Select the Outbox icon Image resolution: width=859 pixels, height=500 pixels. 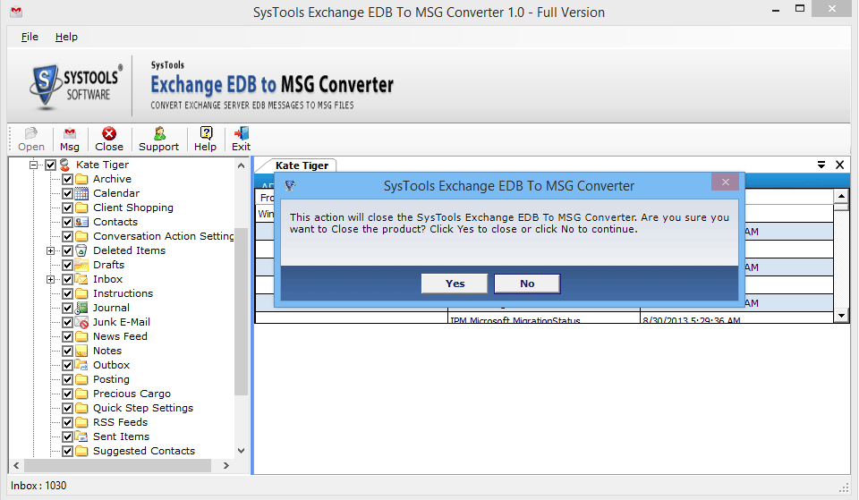coord(81,365)
